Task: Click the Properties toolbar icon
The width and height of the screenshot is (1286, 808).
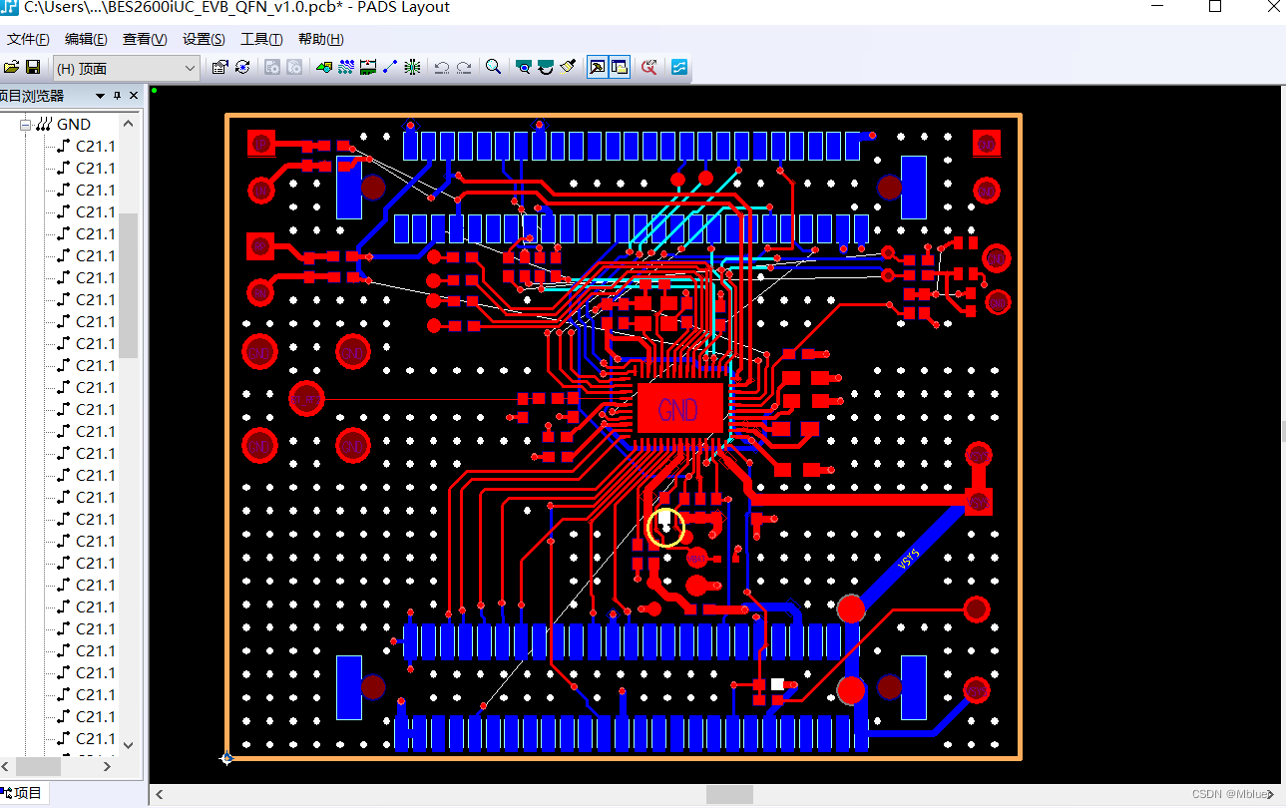Action: (220, 67)
